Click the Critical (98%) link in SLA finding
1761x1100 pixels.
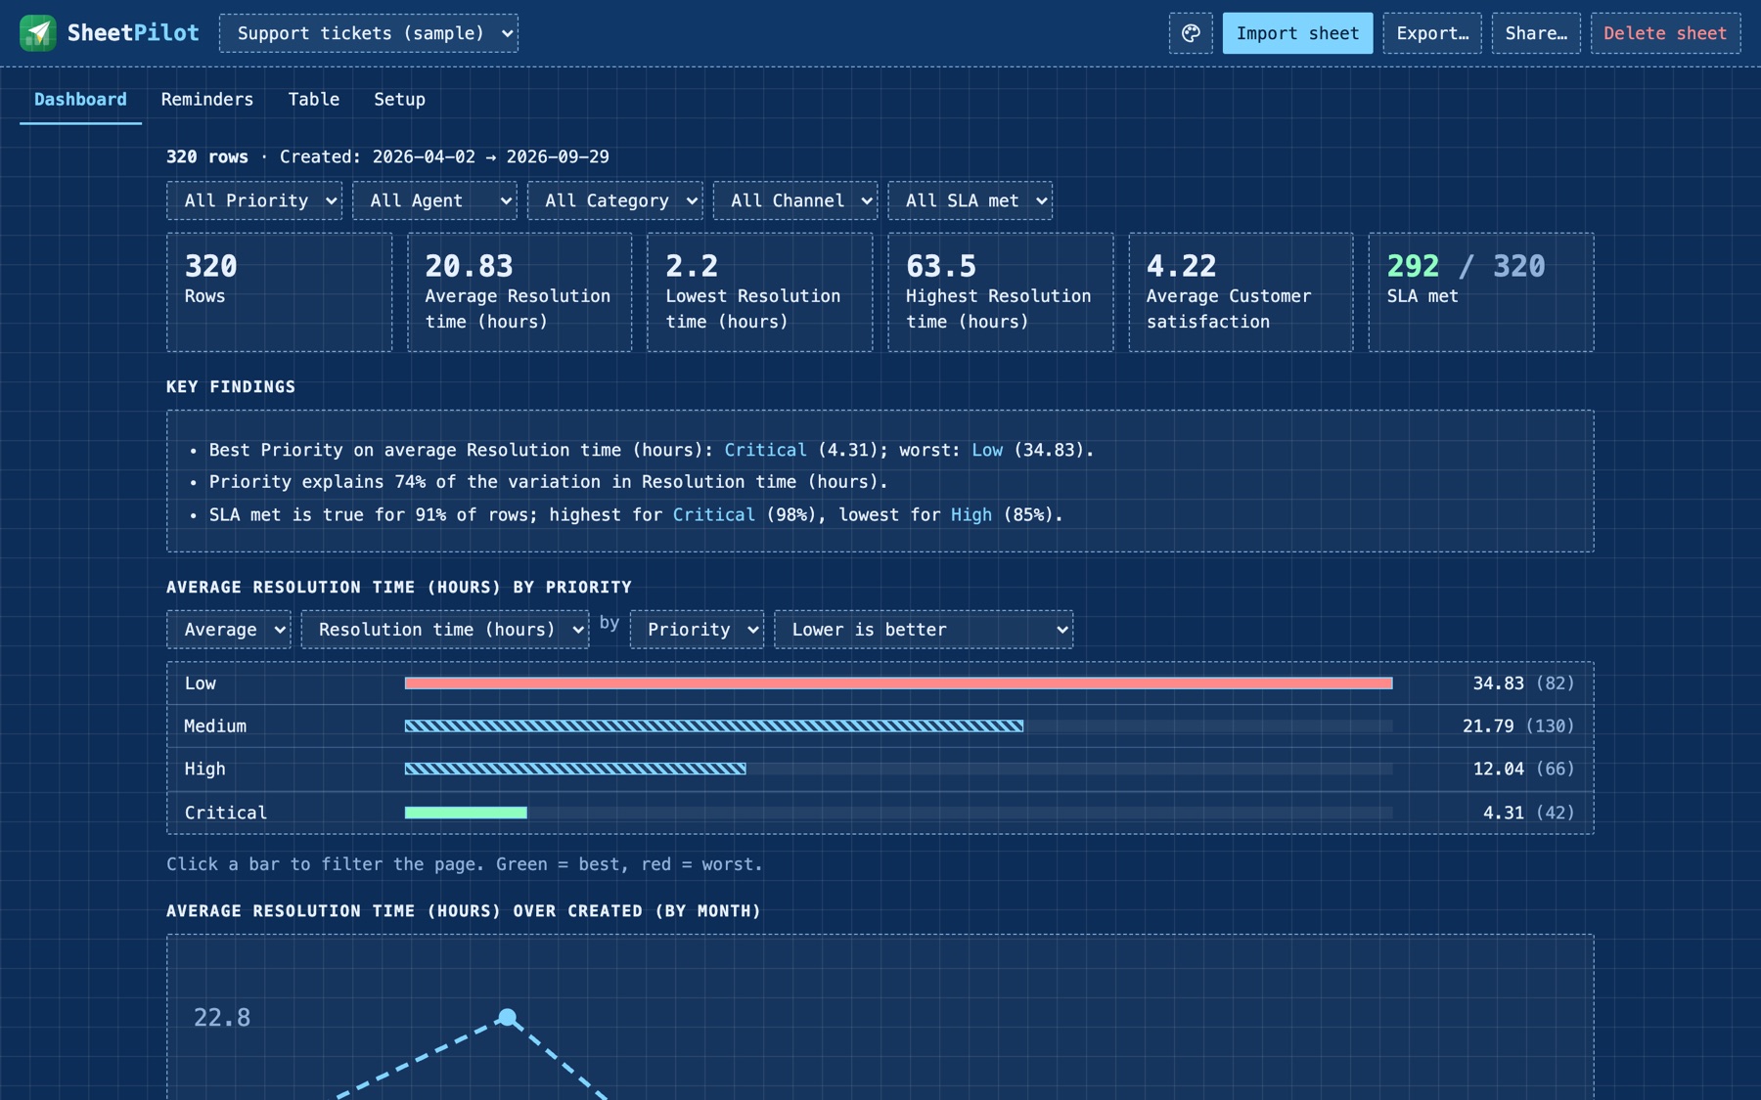pos(714,514)
